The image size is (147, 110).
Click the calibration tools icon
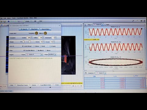12,21
